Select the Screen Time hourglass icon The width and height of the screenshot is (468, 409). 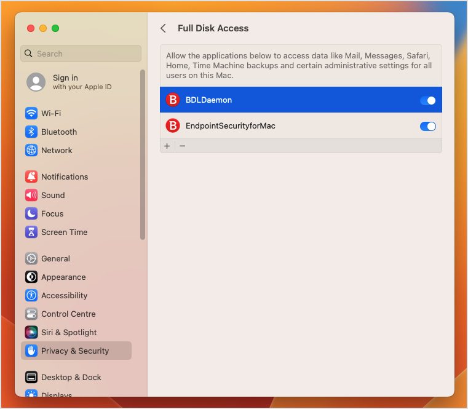tap(31, 232)
